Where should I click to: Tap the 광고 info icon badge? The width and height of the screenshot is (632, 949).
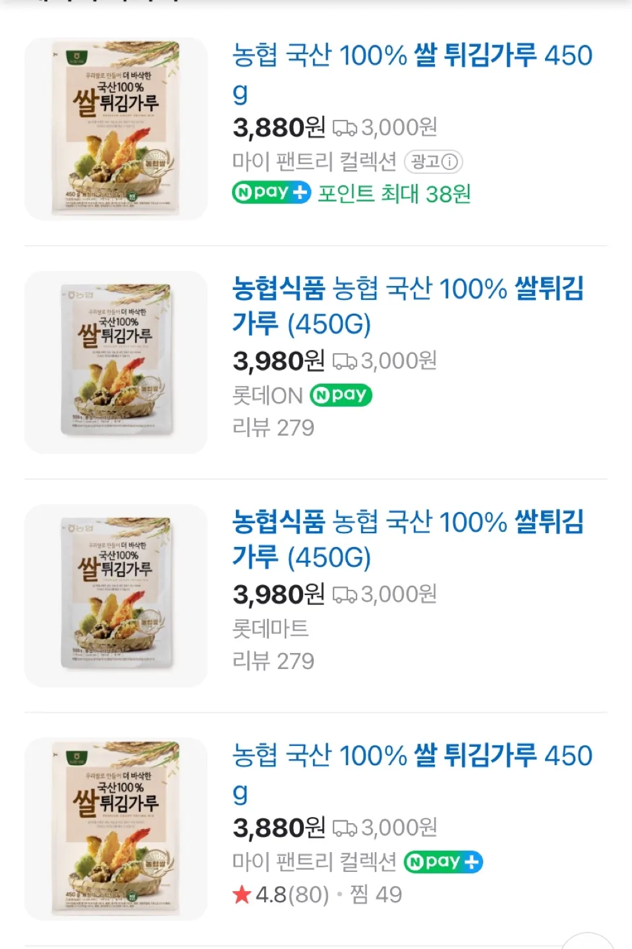point(434,161)
